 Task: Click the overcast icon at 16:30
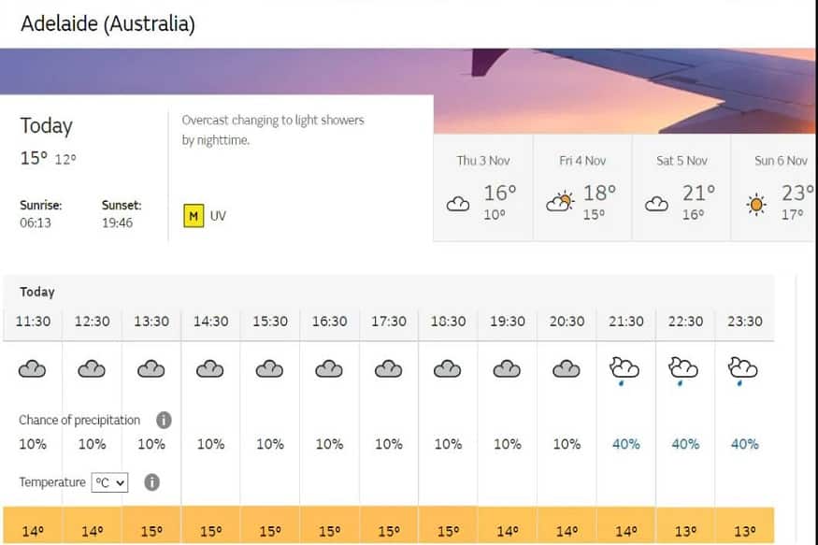tap(329, 369)
